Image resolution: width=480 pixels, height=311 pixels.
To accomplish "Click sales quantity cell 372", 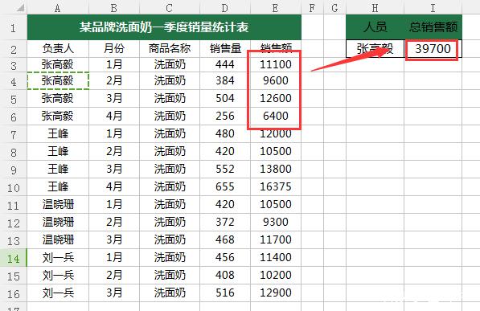I will [x=225, y=223].
